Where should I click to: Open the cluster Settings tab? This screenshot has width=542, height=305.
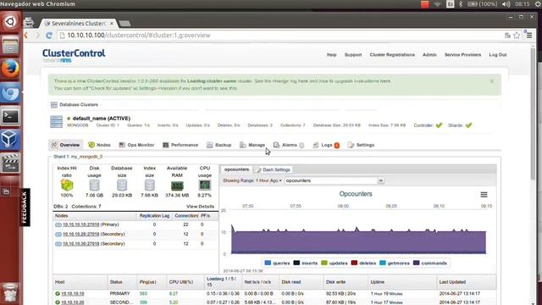(x=361, y=145)
